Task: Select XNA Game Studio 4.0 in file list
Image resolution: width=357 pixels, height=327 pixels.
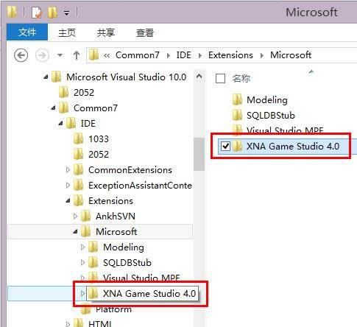Action: pyautogui.click(x=293, y=147)
